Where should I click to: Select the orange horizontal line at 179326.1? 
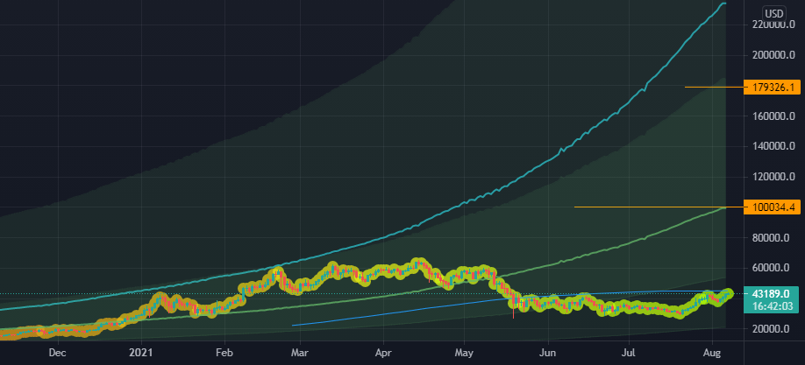tap(714, 88)
